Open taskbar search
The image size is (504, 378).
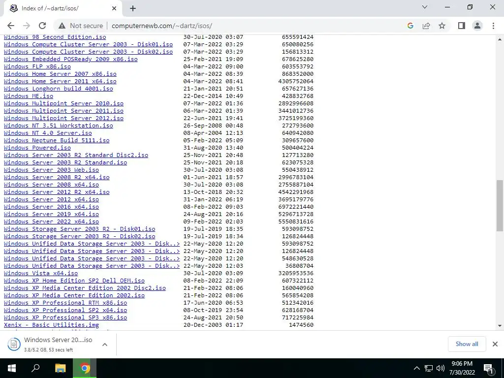(35, 368)
